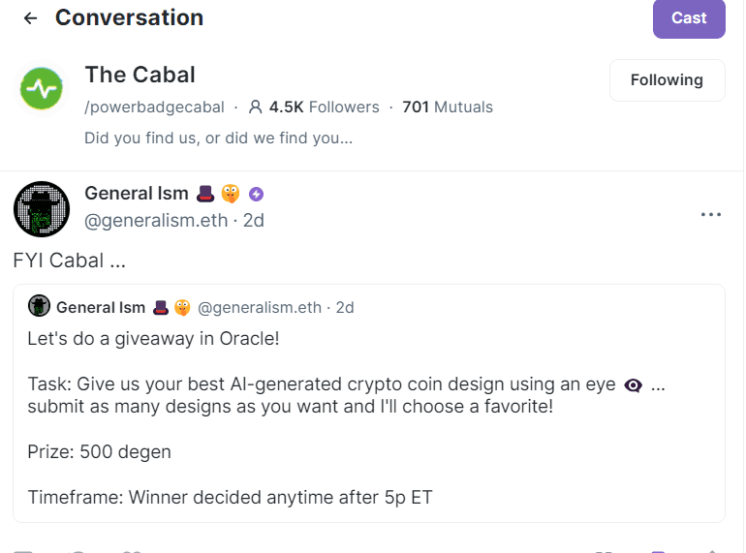Click the Conversation page title
Image resolution: width=746 pixels, height=553 pixels.
[x=130, y=18]
